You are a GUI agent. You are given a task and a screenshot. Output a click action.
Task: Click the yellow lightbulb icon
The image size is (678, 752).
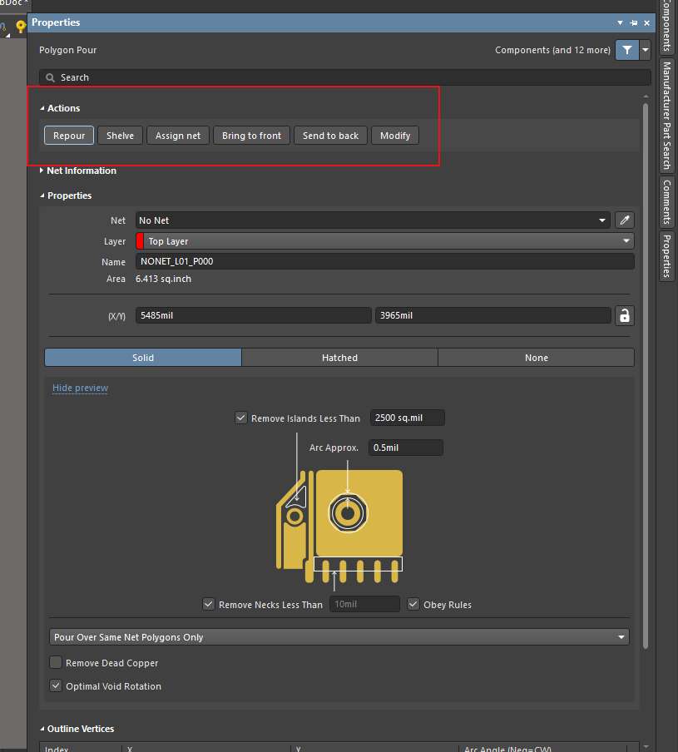click(20, 27)
